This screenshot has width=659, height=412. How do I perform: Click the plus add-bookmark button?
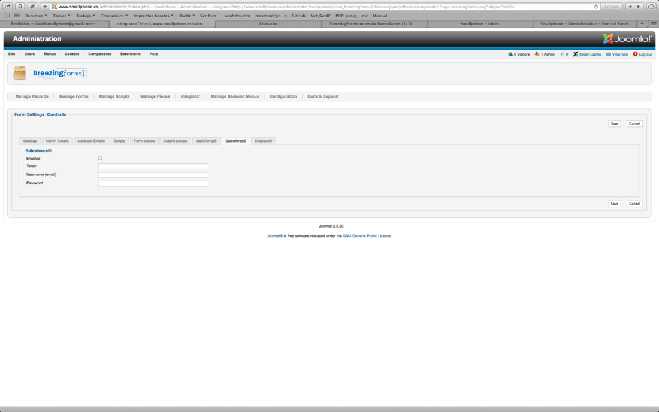pyautogui.click(x=44, y=7)
